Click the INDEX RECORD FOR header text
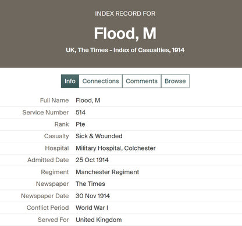This screenshot has width=242, height=226. tap(125, 13)
